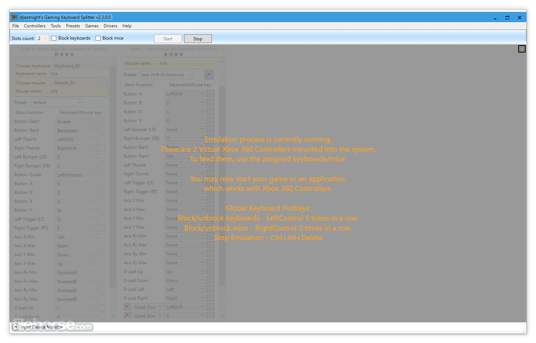Image resolution: width=536 pixels, height=343 pixels.
Task: Remove the Dpad_Dow row mapped to Z
Action: pyautogui.click(x=127, y=316)
